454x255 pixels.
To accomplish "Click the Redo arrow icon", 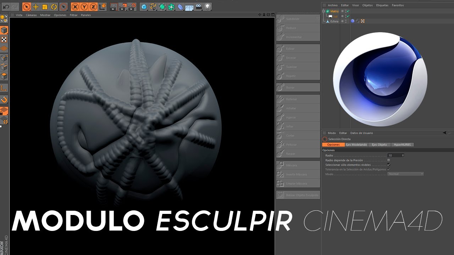I will point(15,6).
